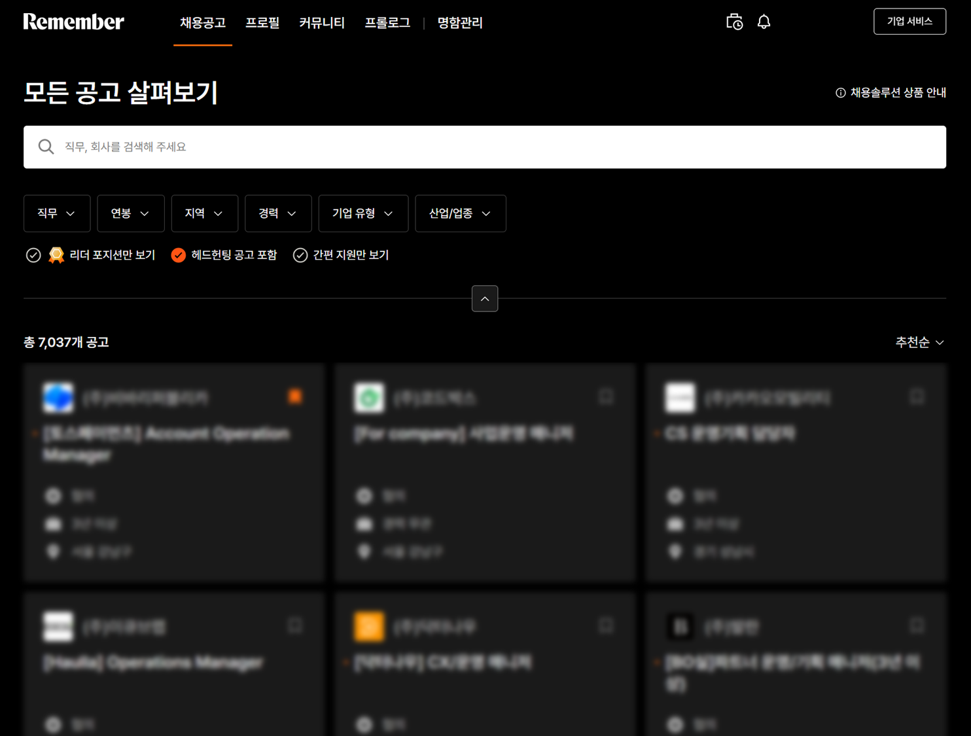
Task: Open the 명함관리 tab
Action: [x=460, y=23]
